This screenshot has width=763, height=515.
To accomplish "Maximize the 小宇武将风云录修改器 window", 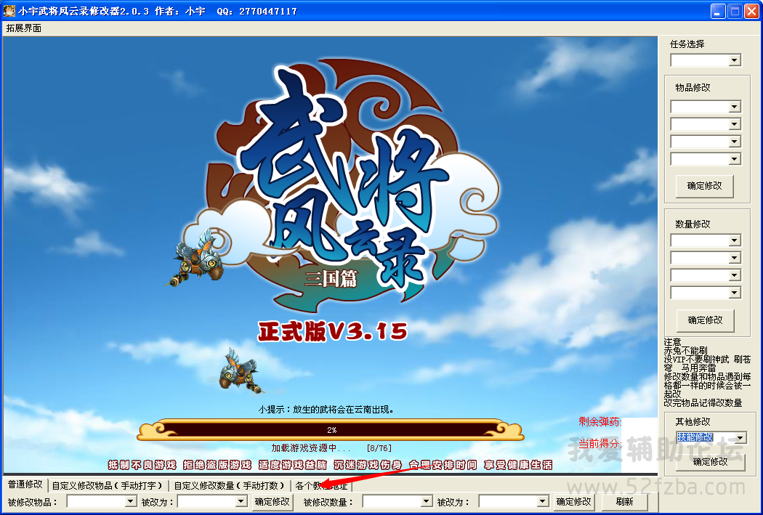I will (x=735, y=11).
